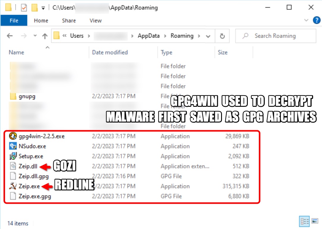The image size is (322, 229).
Task: Click the Application exten... type cell
Action: coord(185,166)
